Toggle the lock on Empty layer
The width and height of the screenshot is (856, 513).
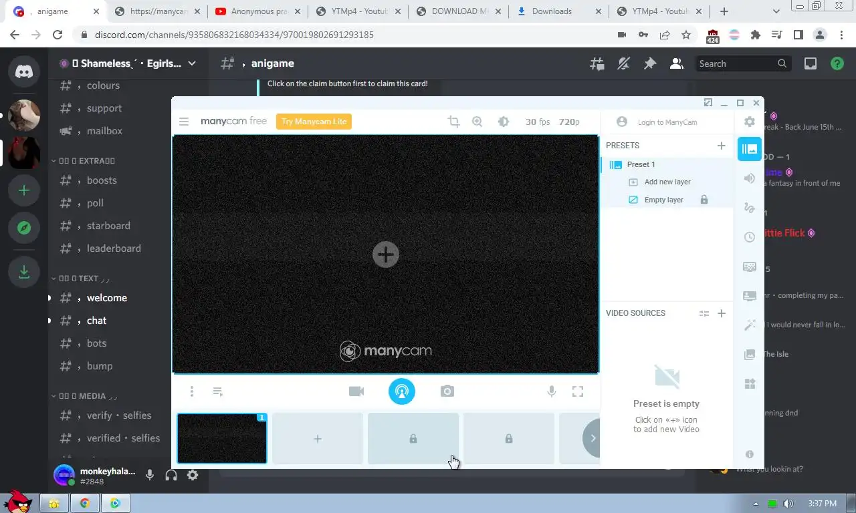[704, 200]
